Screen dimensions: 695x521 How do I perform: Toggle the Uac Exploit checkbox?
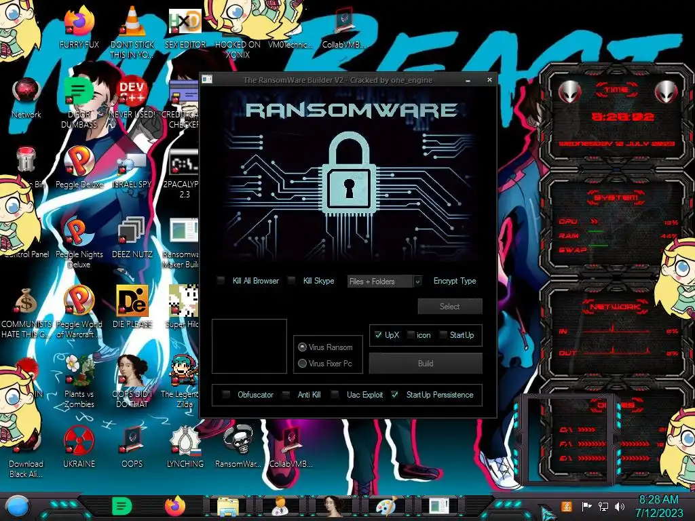pos(335,394)
